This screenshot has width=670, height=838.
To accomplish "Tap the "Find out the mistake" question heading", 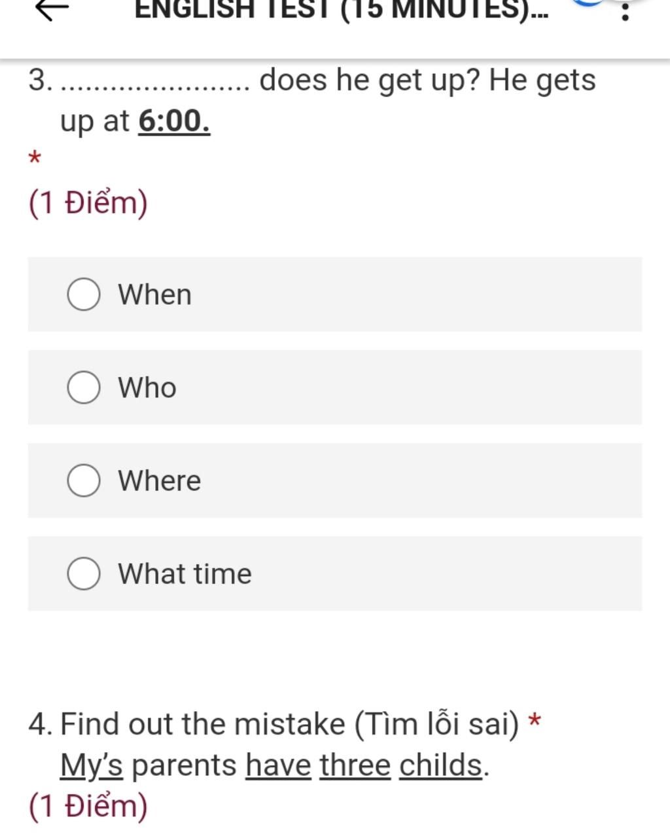I will (x=203, y=724).
